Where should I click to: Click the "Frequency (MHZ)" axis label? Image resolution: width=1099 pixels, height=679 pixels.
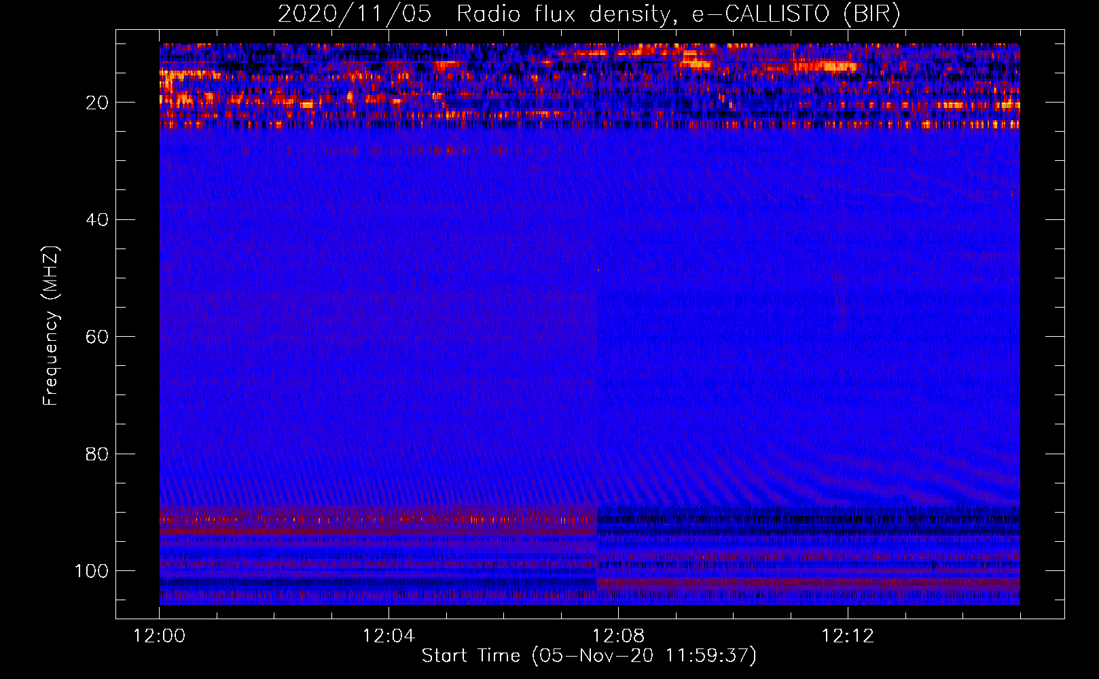pos(51,326)
